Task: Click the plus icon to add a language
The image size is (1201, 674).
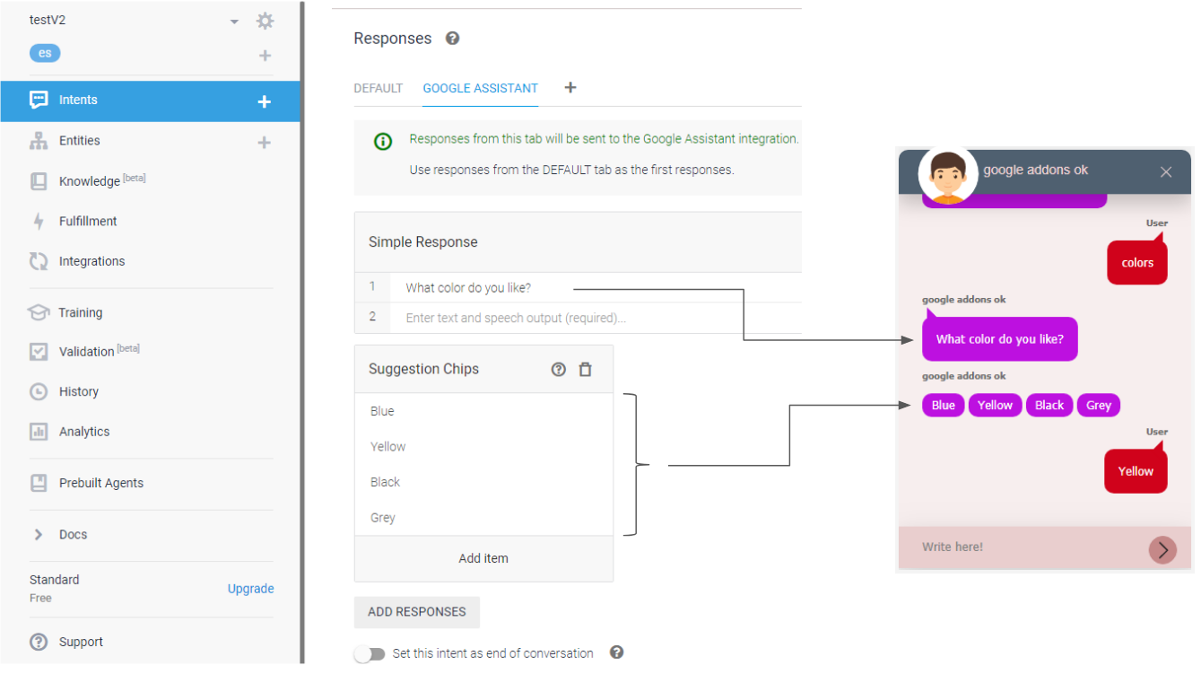Action: (265, 56)
